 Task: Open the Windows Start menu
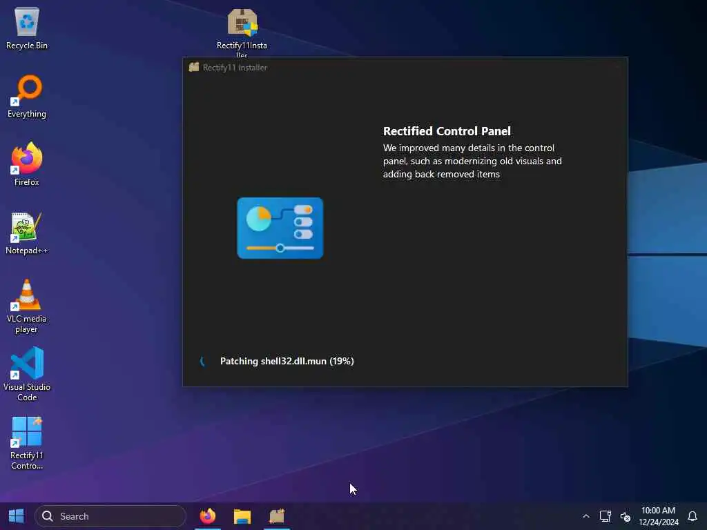[x=17, y=516]
